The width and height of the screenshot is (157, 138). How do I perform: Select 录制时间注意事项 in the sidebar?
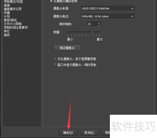click(x=16, y=27)
